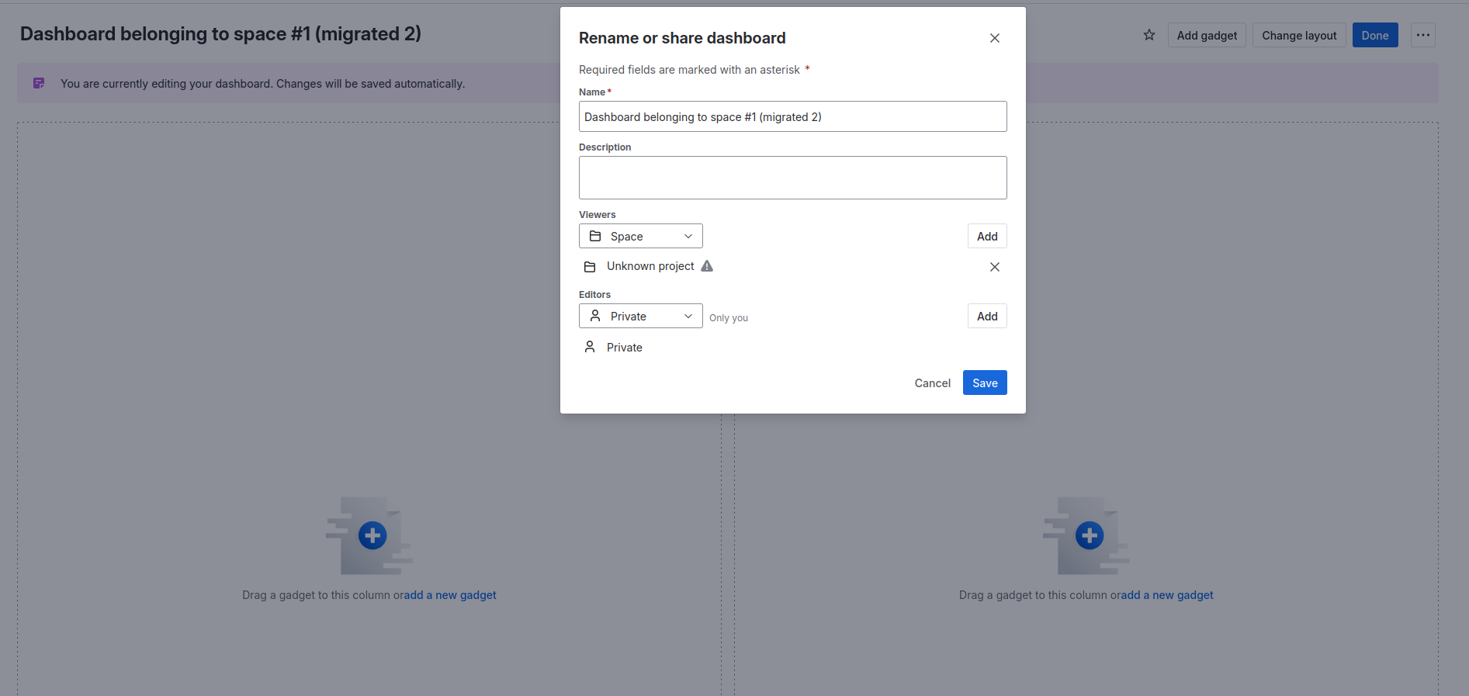Viewport: 1469px width, 696px height.
Task: Add the selected editor with Add button
Action: coord(986,316)
